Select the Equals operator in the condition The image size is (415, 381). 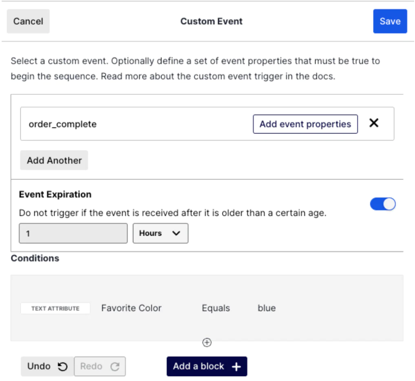(x=216, y=308)
